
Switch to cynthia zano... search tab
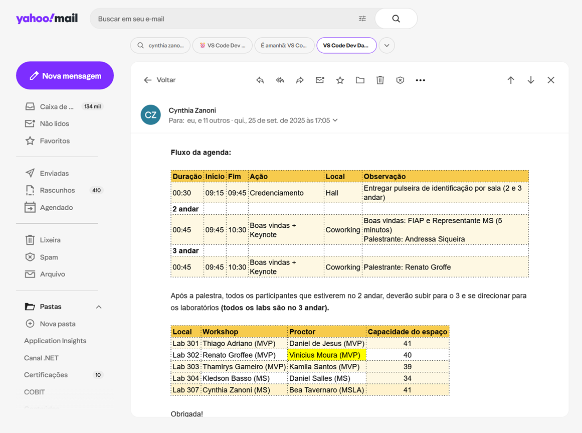tap(160, 46)
